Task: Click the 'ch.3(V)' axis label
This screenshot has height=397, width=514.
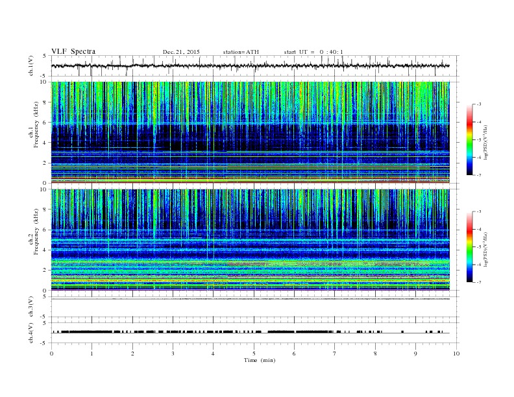Action: pyautogui.click(x=31, y=307)
